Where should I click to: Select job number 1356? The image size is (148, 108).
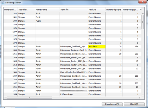15,87
